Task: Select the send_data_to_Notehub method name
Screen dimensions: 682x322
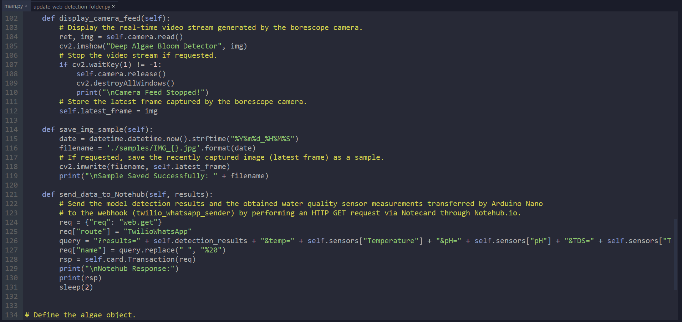Action: [x=103, y=194]
